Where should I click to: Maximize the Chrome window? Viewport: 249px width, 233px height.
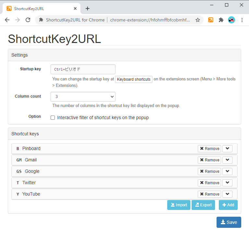[227, 5]
